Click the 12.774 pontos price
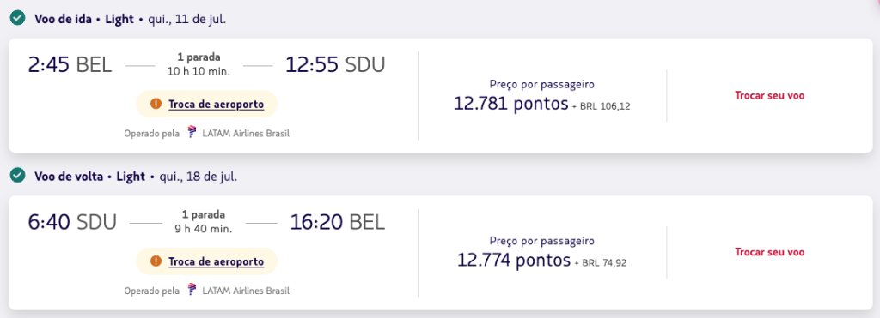 click(x=514, y=261)
